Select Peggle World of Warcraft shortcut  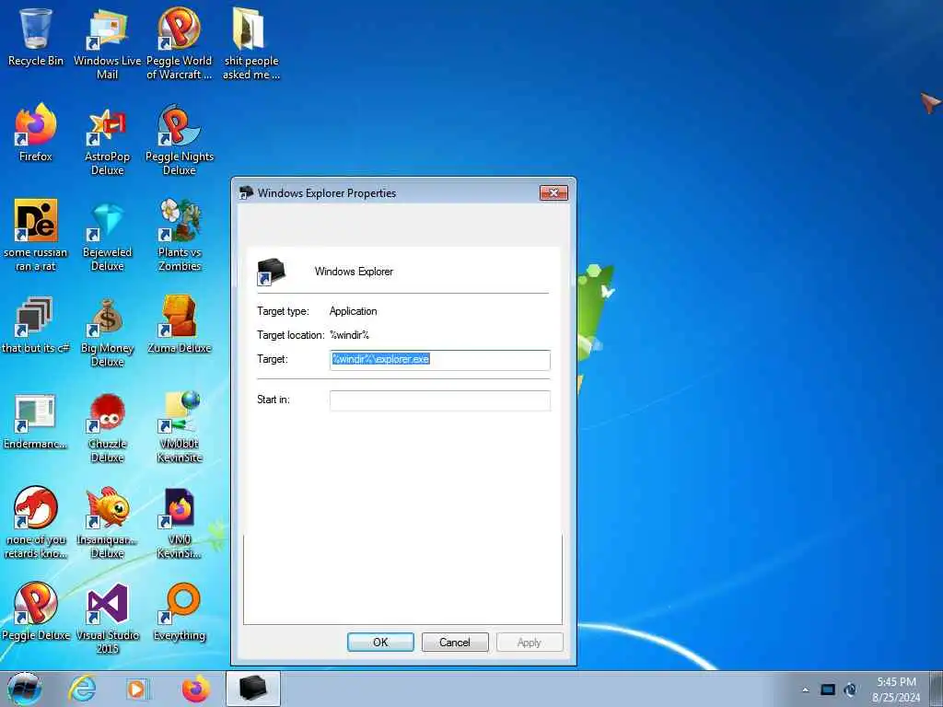tap(180, 44)
